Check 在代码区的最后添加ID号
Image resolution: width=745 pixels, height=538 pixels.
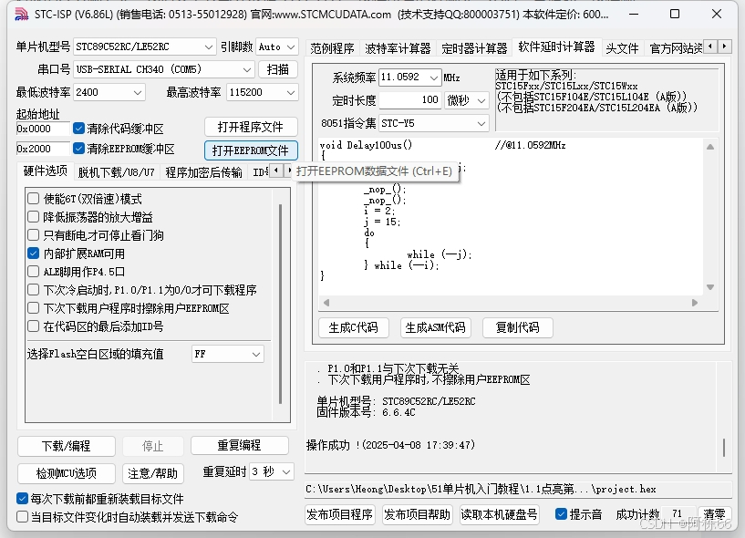click(x=33, y=326)
